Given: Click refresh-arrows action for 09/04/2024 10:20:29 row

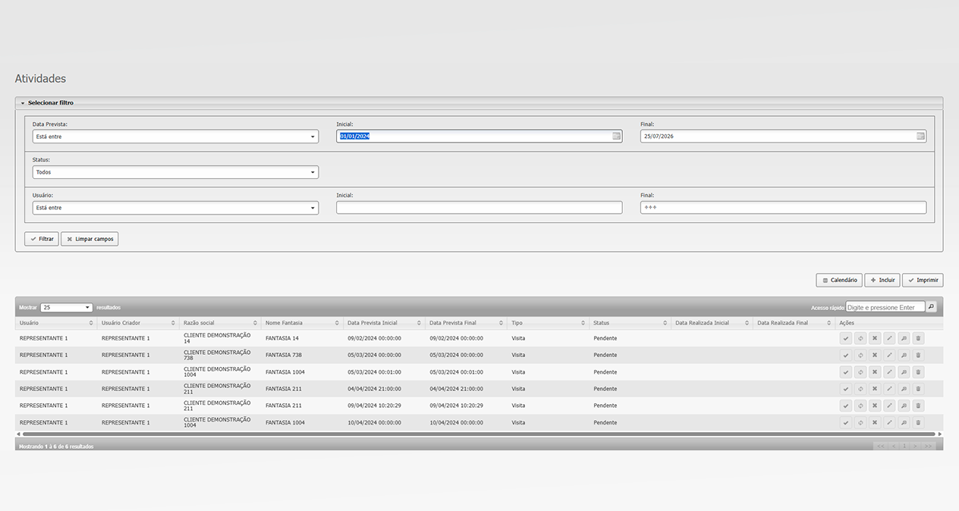Looking at the screenshot, I should tap(860, 406).
